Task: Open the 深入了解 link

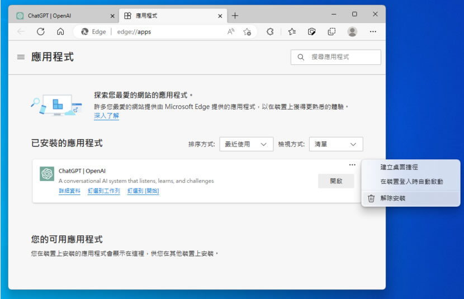Action: point(107,116)
